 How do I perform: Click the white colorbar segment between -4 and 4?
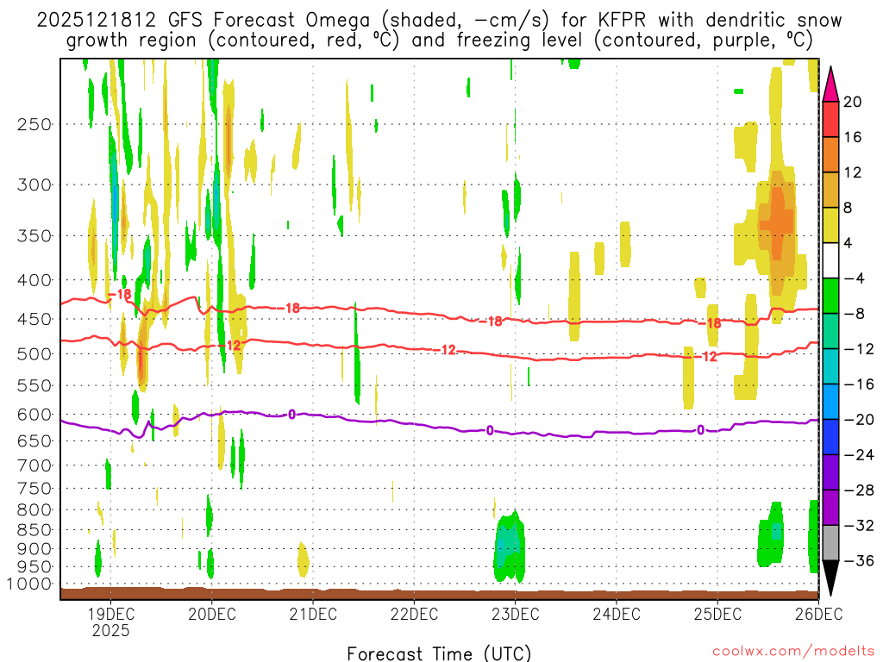pos(830,260)
